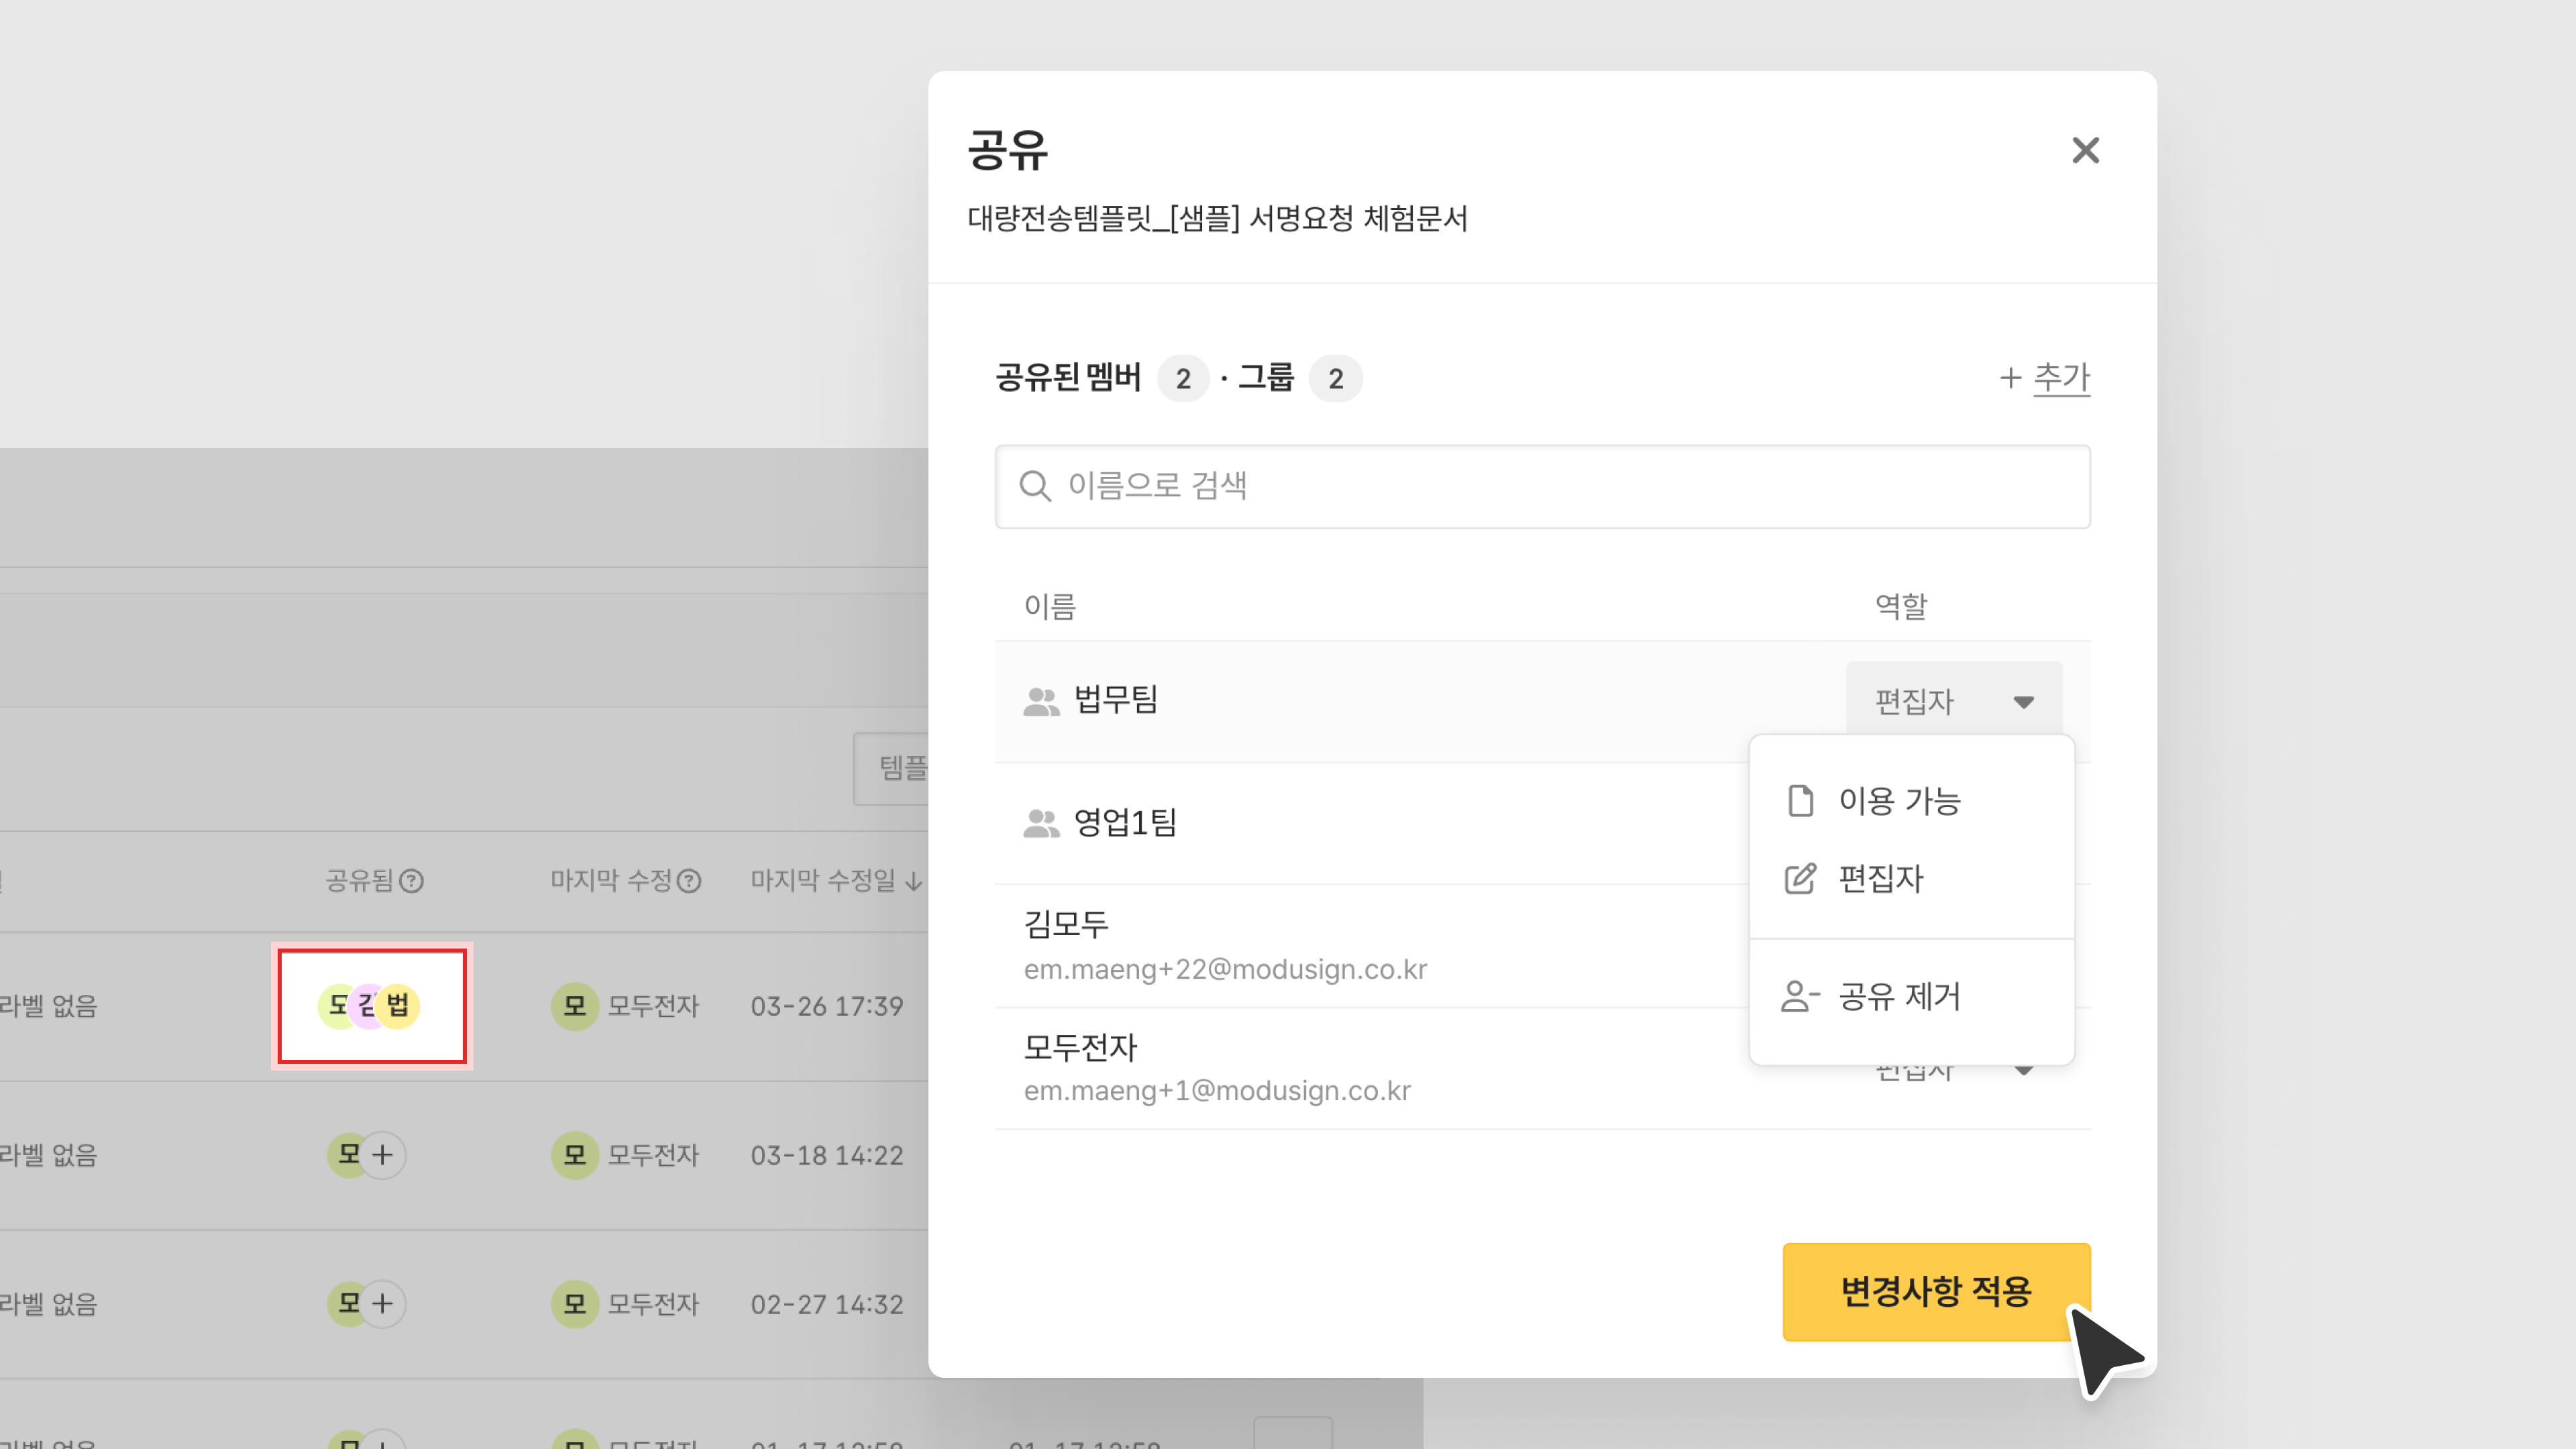Close the 공유 share dialog
Viewport: 2576px width, 1449px height.
(x=2085, y=150)
